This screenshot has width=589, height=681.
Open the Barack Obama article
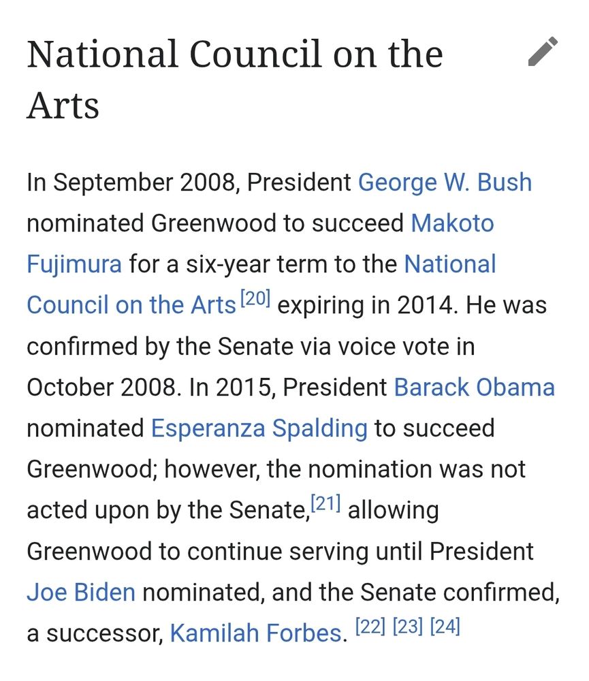tap(473, 387)
